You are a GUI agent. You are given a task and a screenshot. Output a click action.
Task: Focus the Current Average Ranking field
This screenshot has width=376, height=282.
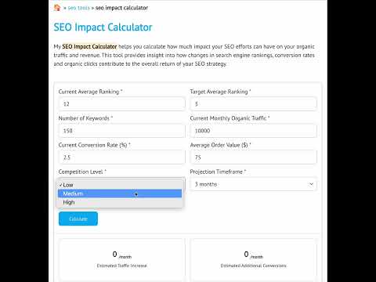(x=122, y=104)
